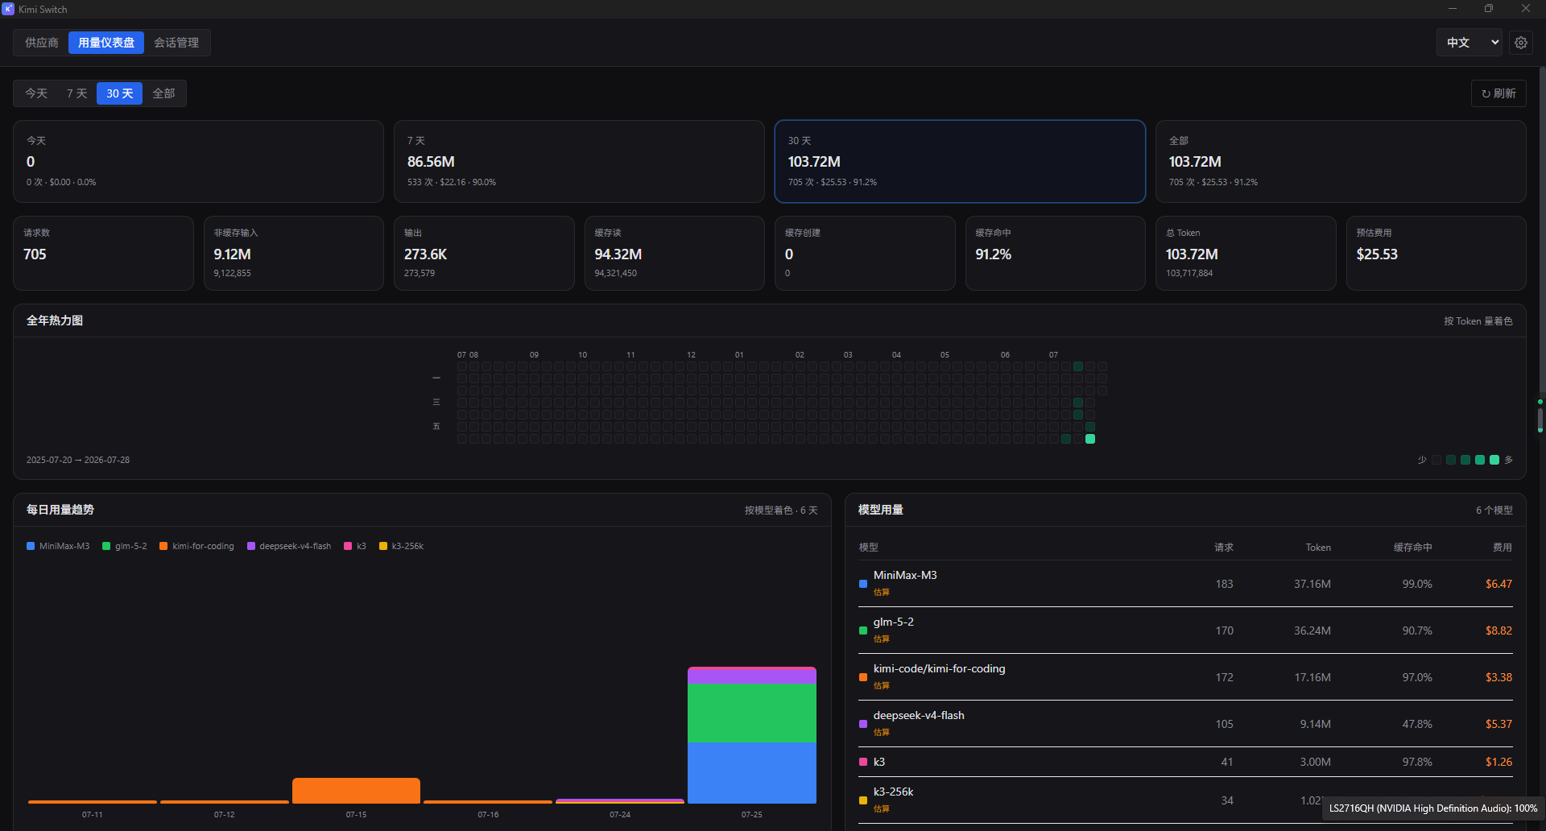Click the 07-24 date label on axis
The width and height of the screenshot is (1546, 831).
620,815
